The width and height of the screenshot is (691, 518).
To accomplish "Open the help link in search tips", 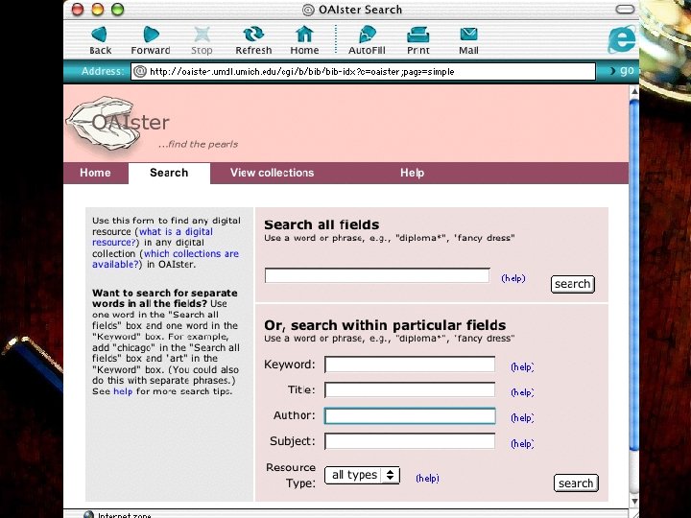I will (123, 391).
